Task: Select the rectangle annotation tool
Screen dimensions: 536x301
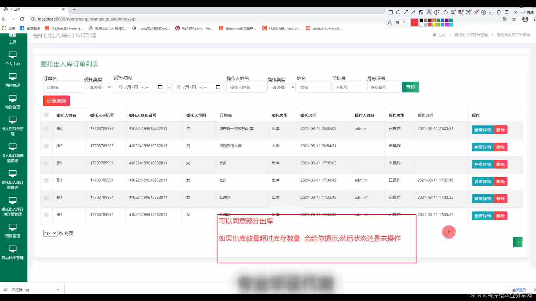Action: (x=391, y=12)
